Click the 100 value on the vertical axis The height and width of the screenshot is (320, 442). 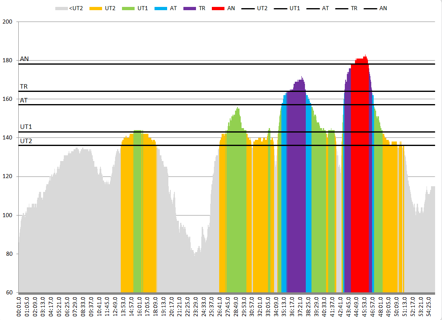pos(10,215)
